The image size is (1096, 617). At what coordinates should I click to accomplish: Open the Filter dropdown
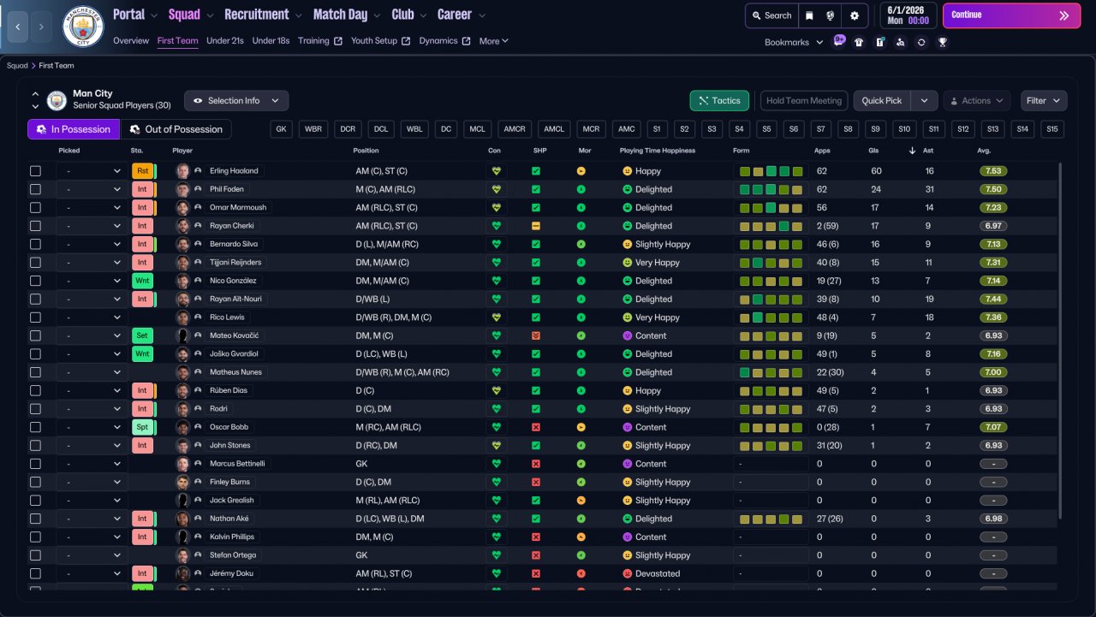(1044, 101)
